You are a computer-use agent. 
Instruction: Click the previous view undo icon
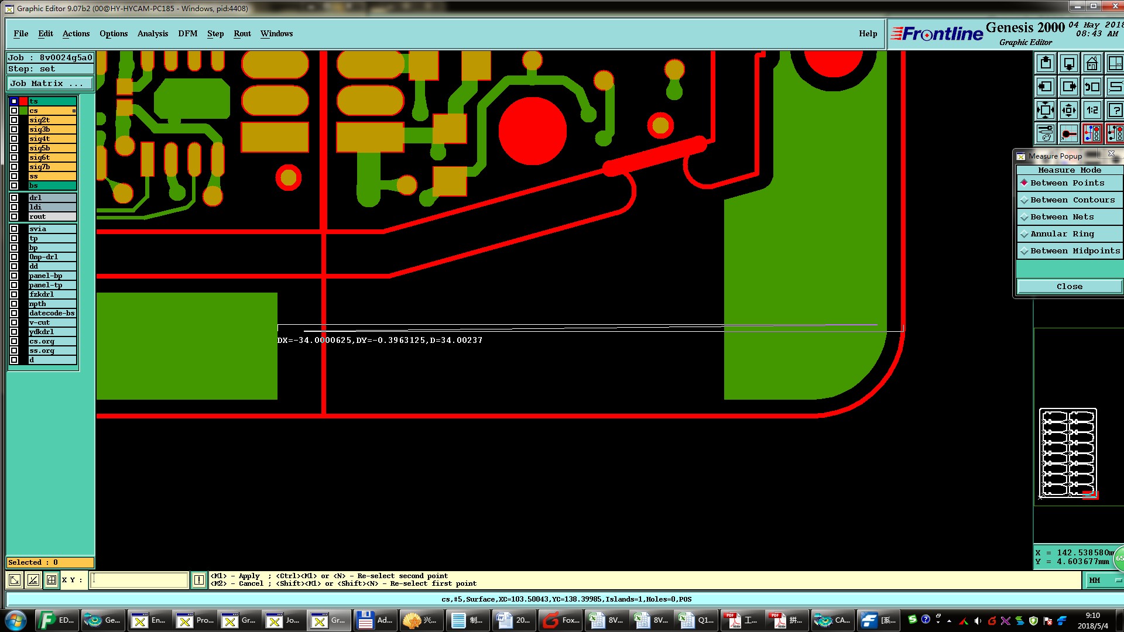click(x=1092, y=87)
